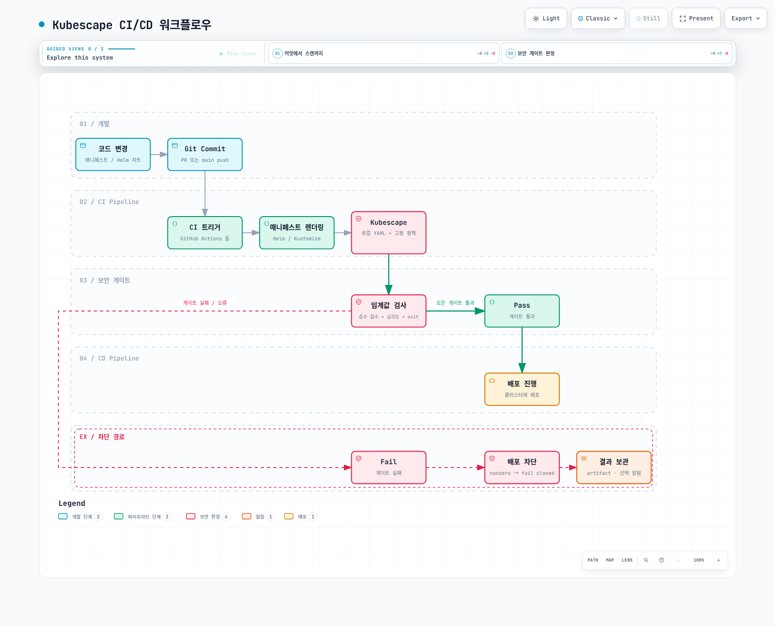Screen dimensions: 775x626
Task: Click the Present button
Action: 696,18
